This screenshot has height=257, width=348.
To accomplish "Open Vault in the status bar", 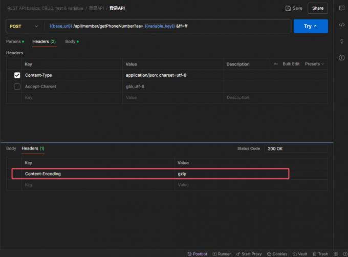I will [300, 254].
